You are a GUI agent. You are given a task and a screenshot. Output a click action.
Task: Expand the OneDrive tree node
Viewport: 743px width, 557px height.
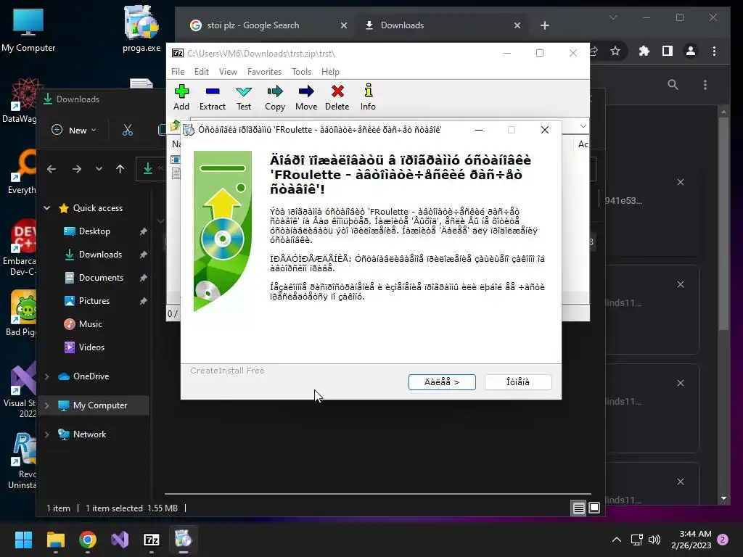pos(47,376)
